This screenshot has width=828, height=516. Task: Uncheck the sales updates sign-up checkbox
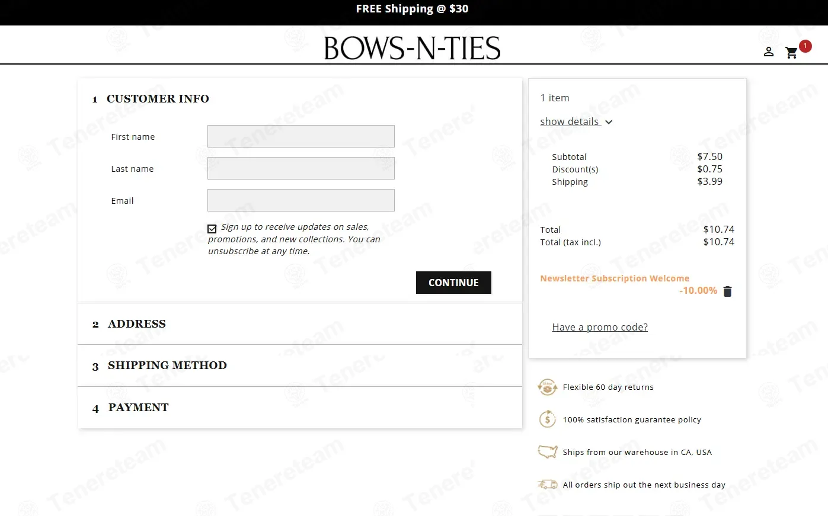pos(212,229)
